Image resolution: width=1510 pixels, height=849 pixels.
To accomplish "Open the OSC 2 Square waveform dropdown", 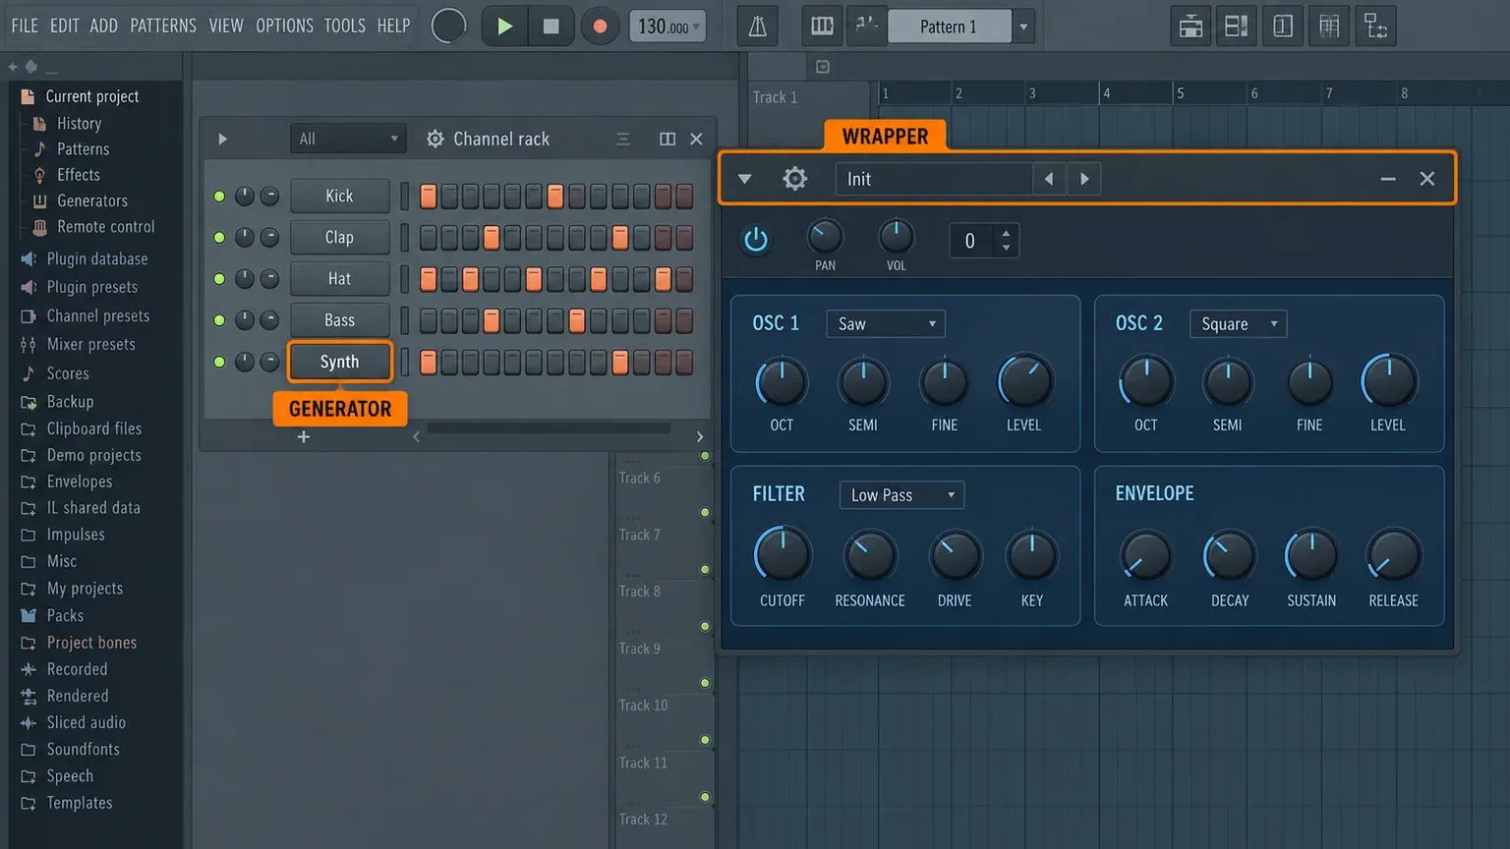I will [1238, 324].
